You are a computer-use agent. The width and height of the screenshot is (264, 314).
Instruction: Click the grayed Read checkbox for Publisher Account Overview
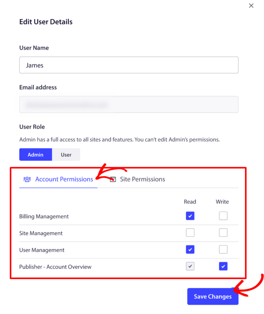190,266
